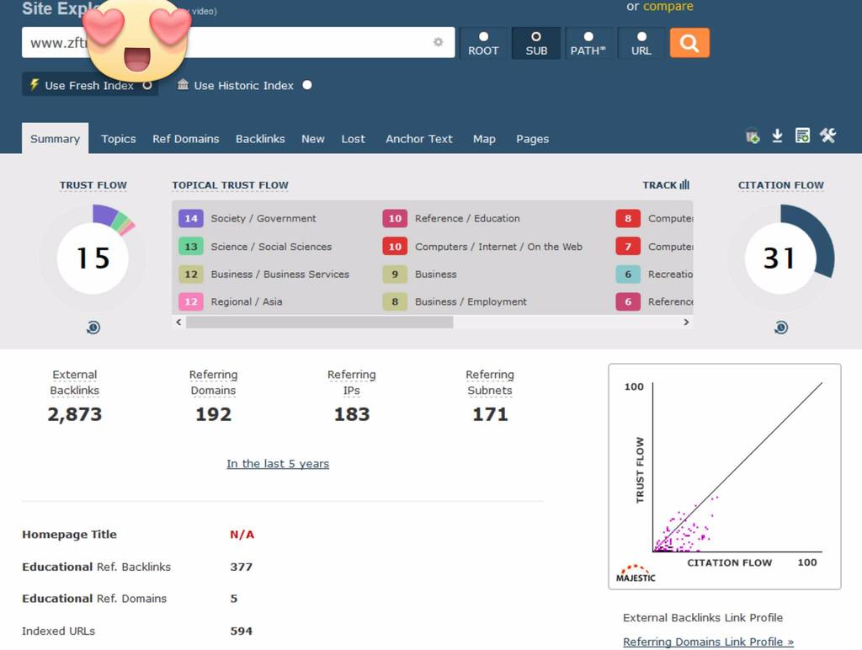
Task: Click in the site URL search field
Action: (238, 42)
